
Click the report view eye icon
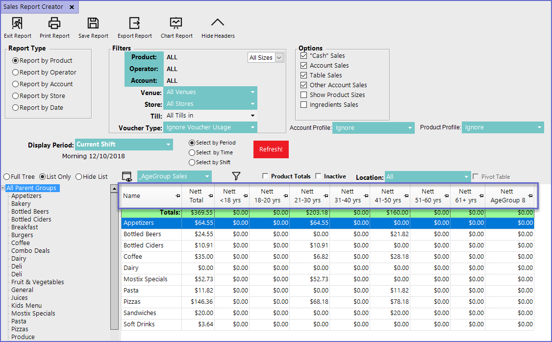127,177
